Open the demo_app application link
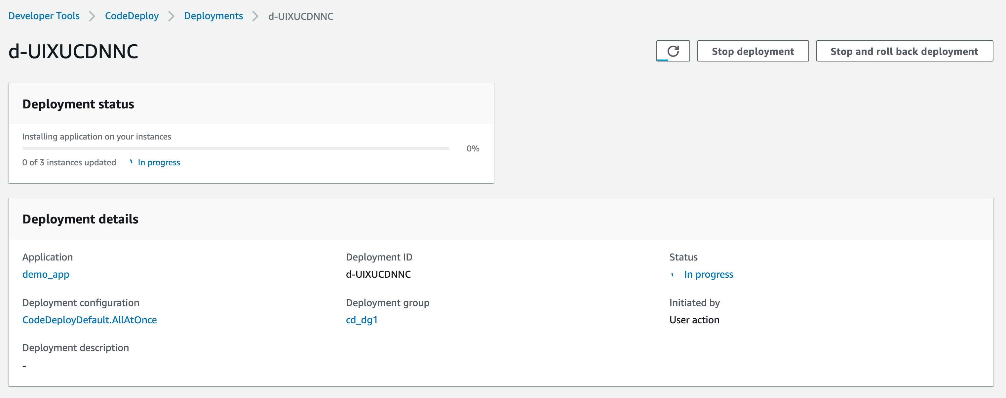The image size is (1006, 398). click(x=46, y=274)
